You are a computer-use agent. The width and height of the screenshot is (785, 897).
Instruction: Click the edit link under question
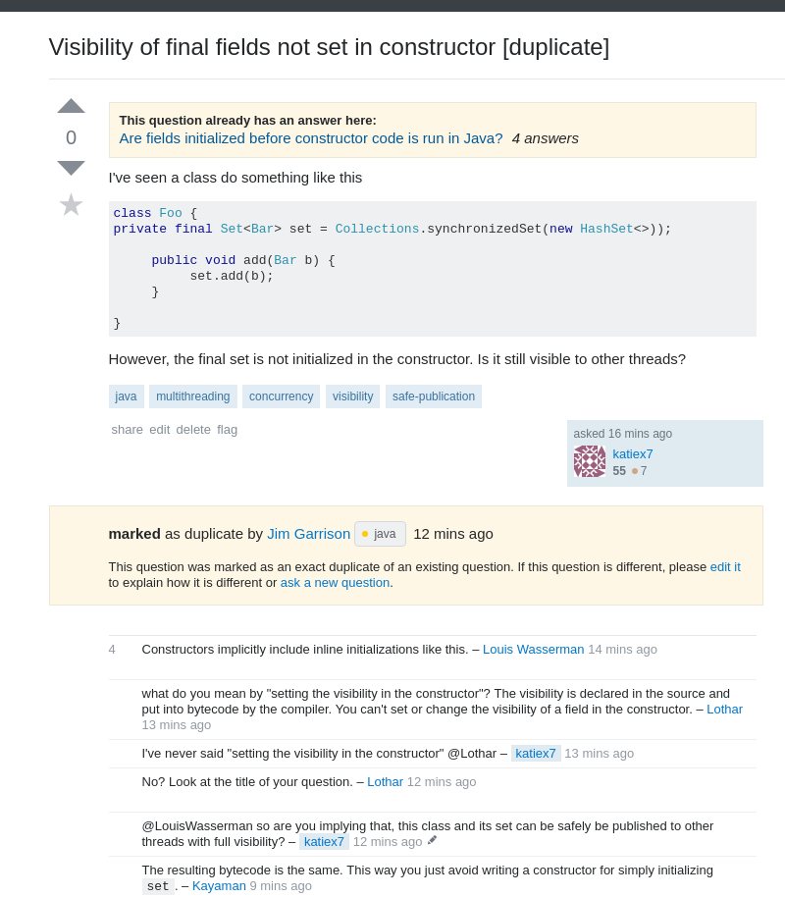(160, 430)
